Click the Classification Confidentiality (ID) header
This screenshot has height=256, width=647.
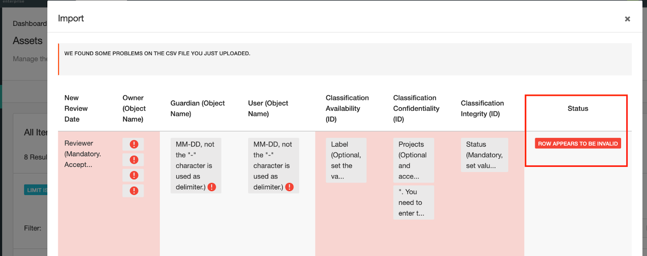point(416,109)
